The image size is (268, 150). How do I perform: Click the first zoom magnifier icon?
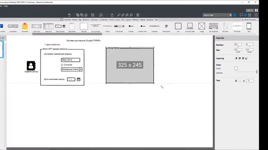(119, 15)
